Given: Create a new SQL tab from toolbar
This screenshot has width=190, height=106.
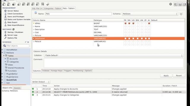Looking at the screenshot, I should pos(4,4).
